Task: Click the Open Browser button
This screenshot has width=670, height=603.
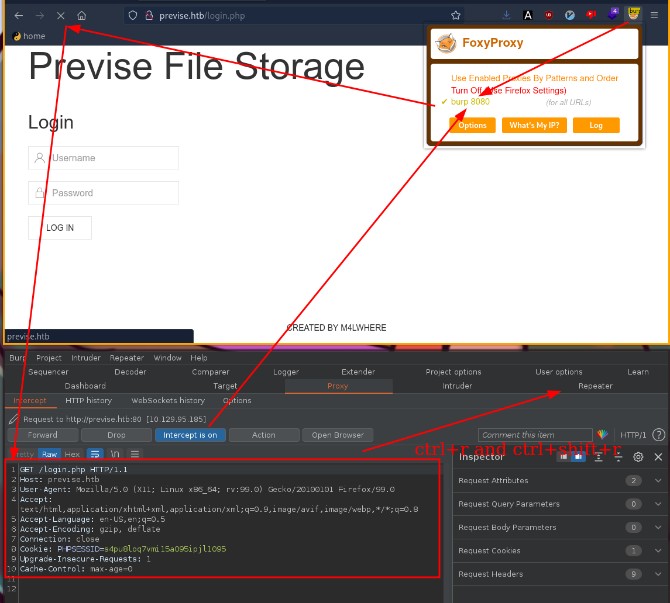Action: click(338, 435)
